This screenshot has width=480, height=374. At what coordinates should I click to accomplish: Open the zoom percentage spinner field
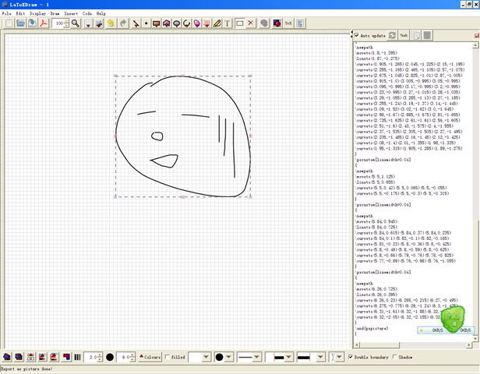[60, 23]
